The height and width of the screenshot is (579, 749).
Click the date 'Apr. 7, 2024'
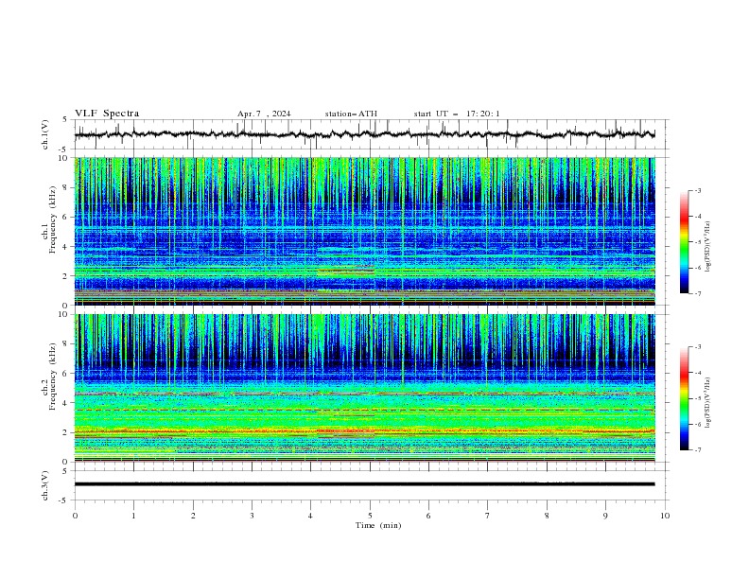click(264, 114)
